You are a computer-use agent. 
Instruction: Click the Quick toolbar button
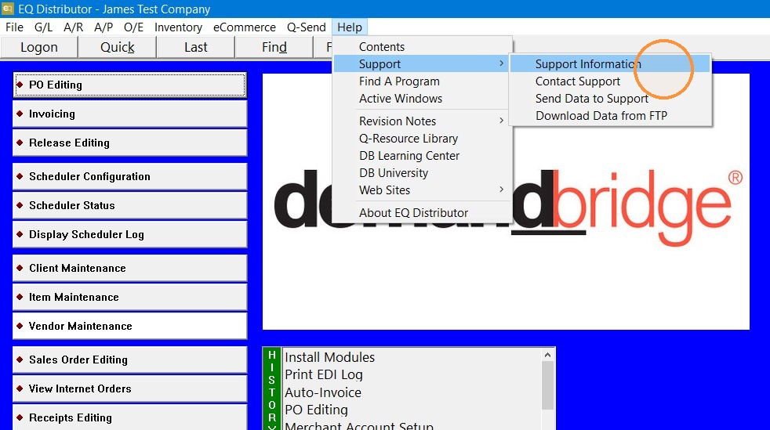(118, 47)
